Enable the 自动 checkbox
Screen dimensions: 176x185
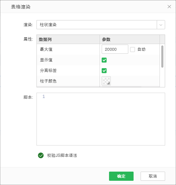tap(133, 49)
